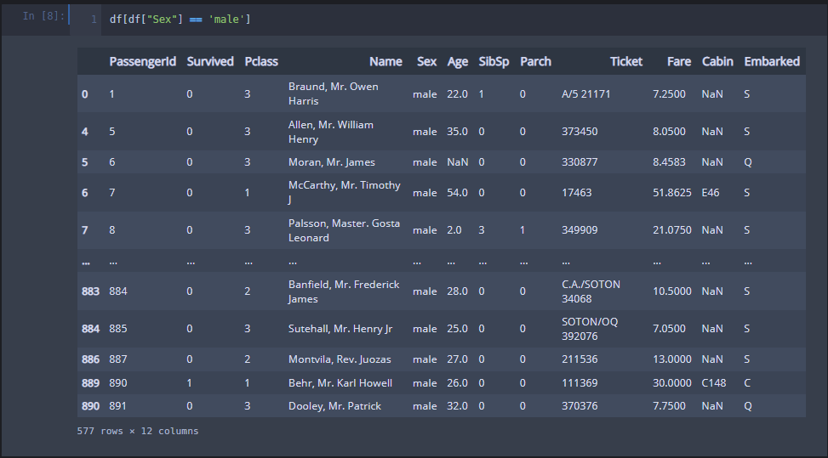Screen dimensions: 828x458
Task: Click ticket value A/5 21171
Action: (x=586, y=94)
